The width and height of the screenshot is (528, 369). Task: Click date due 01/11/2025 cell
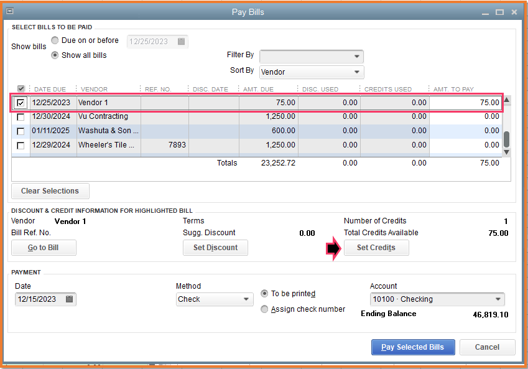pos(53,131)
